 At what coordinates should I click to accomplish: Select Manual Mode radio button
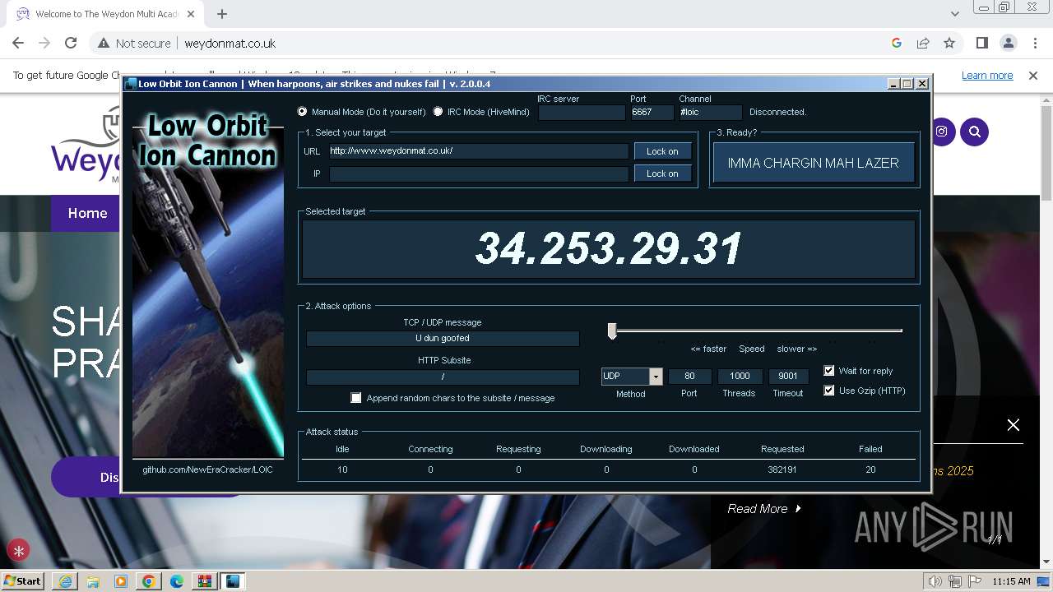302,112
